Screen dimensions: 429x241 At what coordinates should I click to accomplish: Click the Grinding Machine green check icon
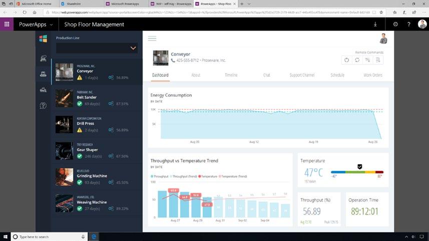[x=80, y=182]
